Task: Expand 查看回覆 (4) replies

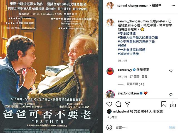Action: pos(135,84)
